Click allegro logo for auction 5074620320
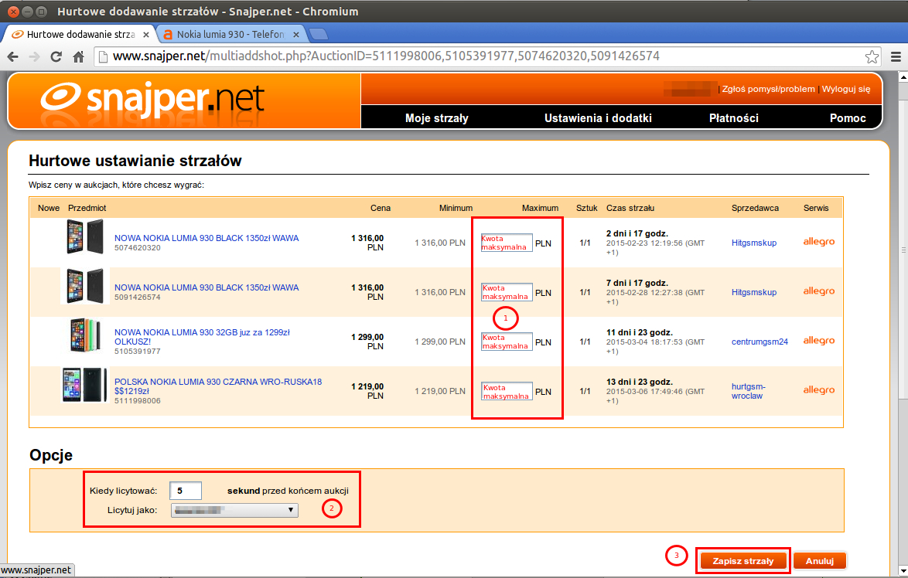Viewport: 908px width, 578px height. coord(818,242)
